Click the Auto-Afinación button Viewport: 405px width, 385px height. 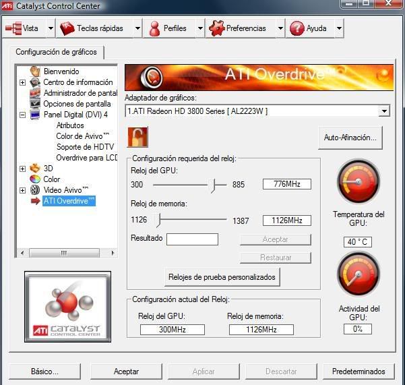(x=350, y=138)
